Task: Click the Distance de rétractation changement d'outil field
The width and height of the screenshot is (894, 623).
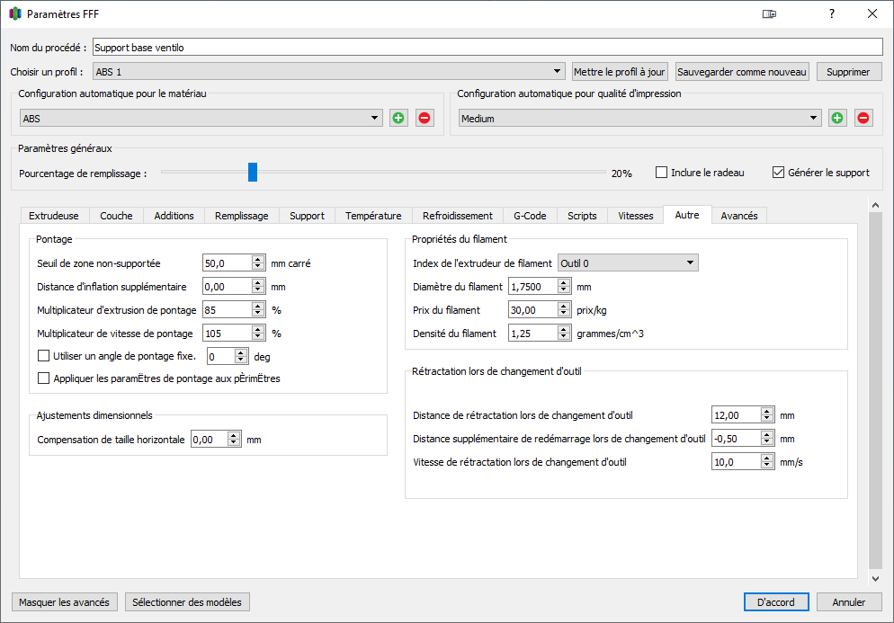Action: [x=737, y=415]
